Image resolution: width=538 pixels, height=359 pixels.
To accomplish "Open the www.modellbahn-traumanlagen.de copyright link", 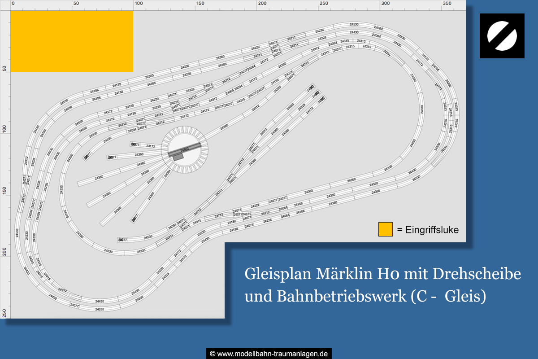I will click(x=269, y=354).
